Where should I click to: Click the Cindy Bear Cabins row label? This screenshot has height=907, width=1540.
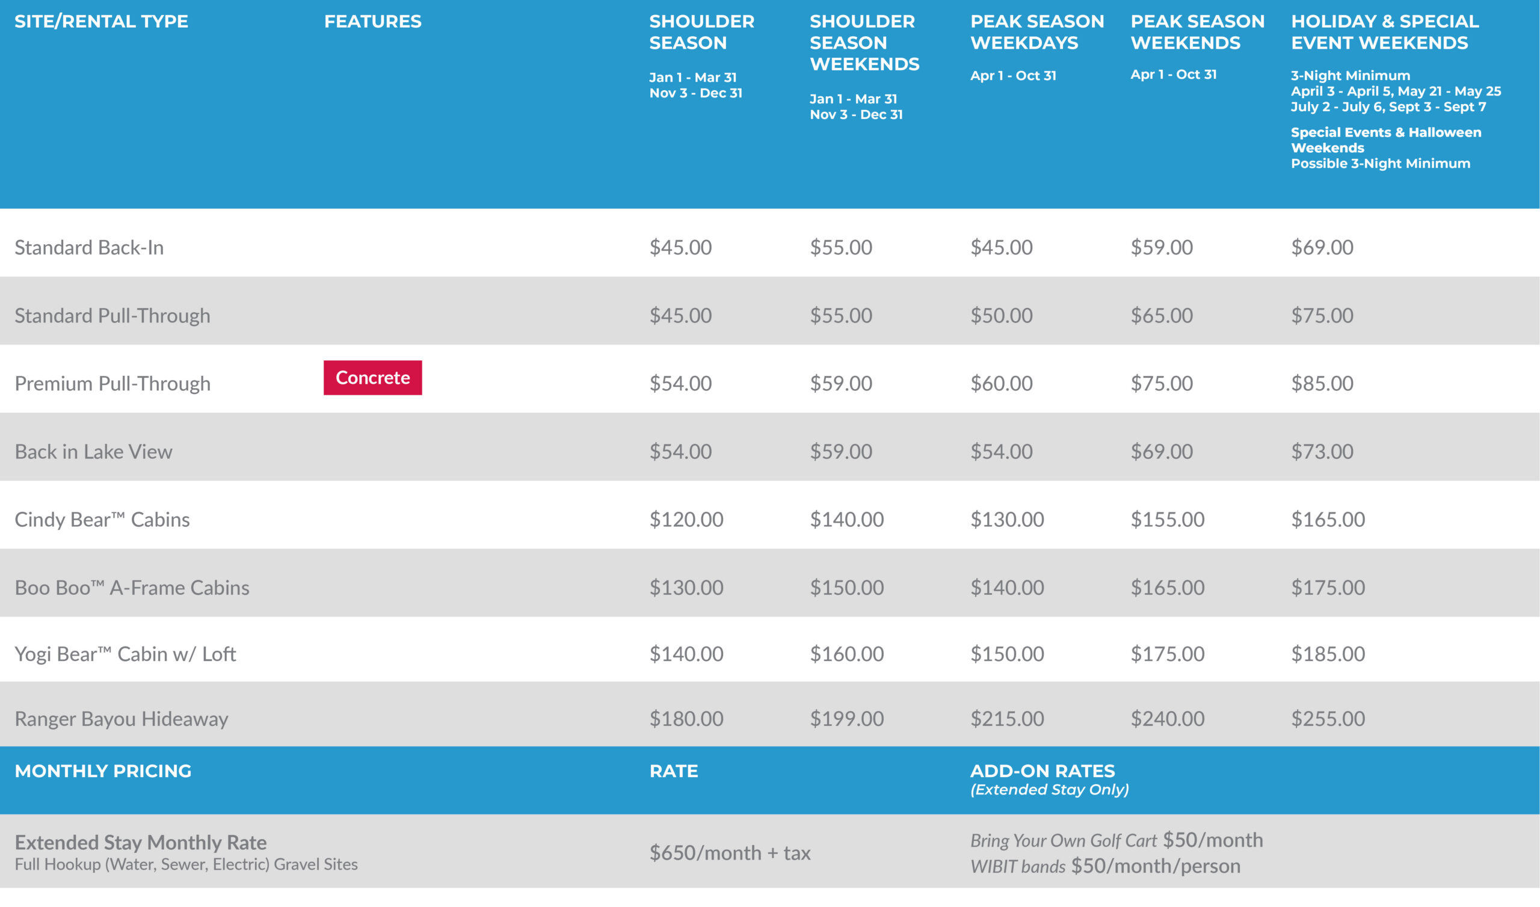[102, 520]
